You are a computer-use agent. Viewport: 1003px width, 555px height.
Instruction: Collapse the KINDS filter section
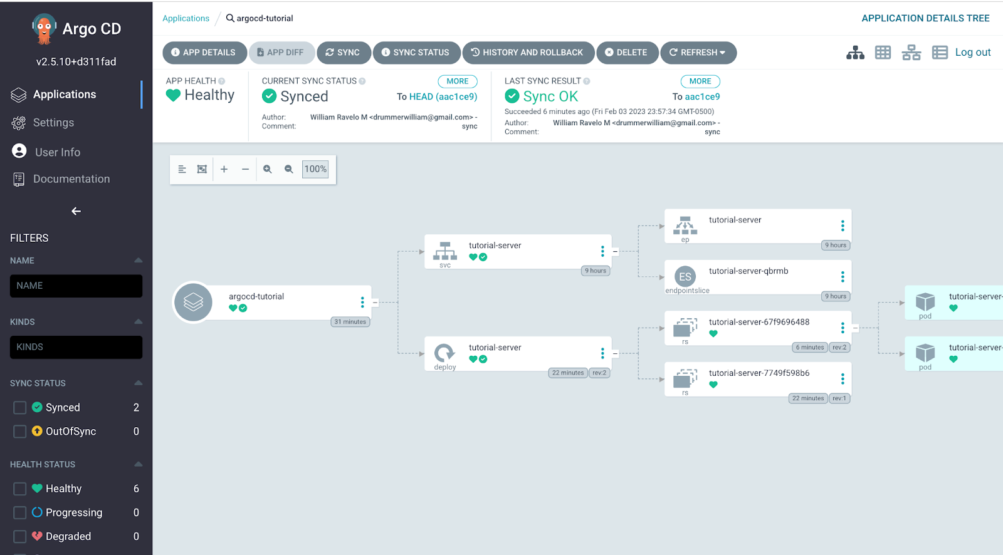pos(139,322)
